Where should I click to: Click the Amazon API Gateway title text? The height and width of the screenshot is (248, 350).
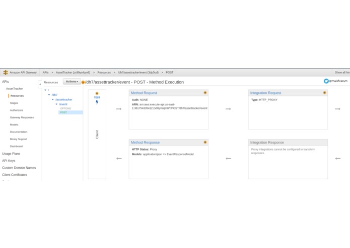[23, 72]
